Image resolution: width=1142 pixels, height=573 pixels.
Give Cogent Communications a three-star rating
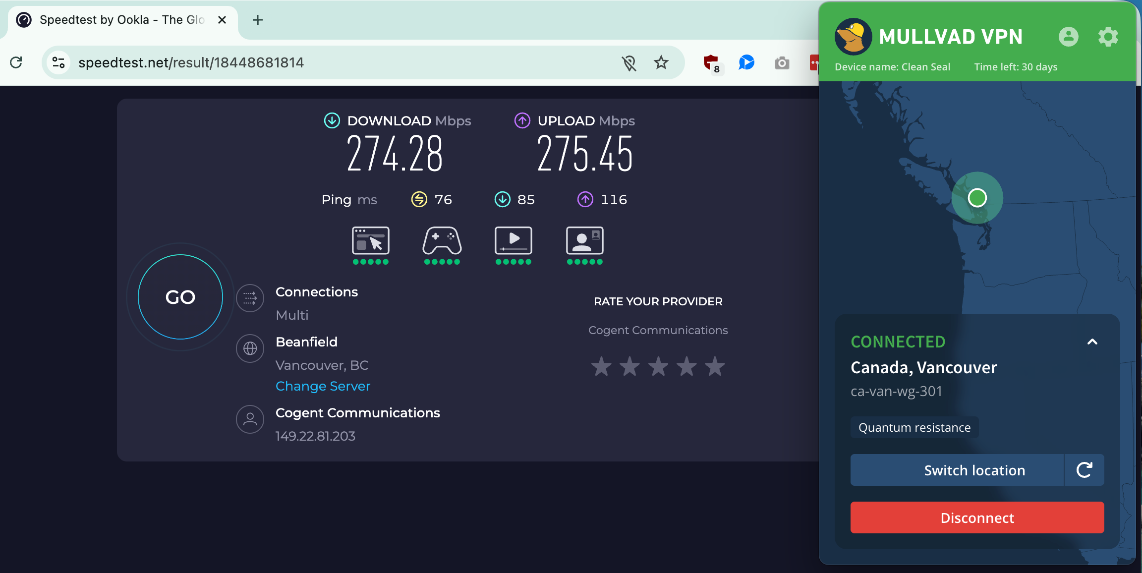(x=658, y=366)
